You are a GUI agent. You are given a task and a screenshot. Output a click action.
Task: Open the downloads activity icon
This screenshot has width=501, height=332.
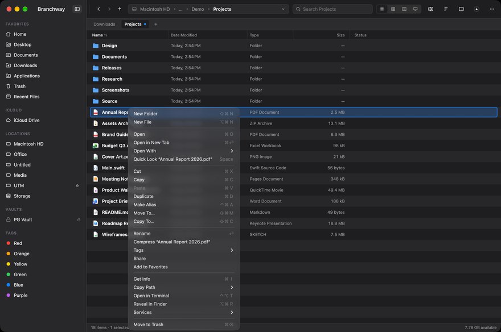477,9
